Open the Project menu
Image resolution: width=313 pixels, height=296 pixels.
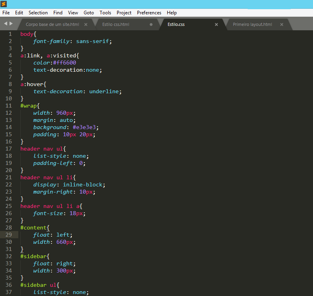(124, 13)
